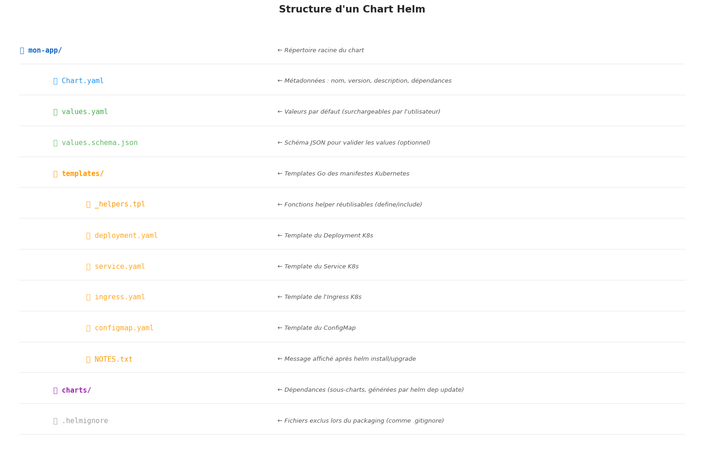Expand the charts/ folder label
704x449 pixels.
point(76,391)
